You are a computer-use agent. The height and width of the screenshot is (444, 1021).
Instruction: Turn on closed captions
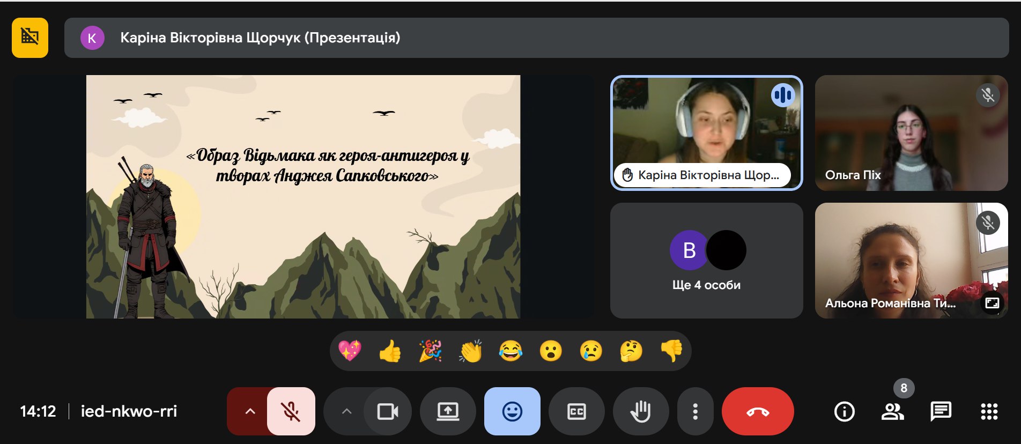click(576, 411)
